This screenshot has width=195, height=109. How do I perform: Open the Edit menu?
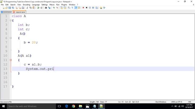click(x=7, y=5)
